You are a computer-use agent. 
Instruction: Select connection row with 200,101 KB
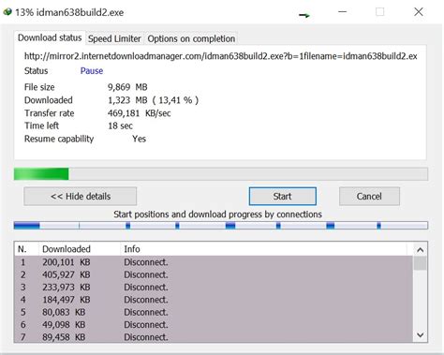coord(214,262)
